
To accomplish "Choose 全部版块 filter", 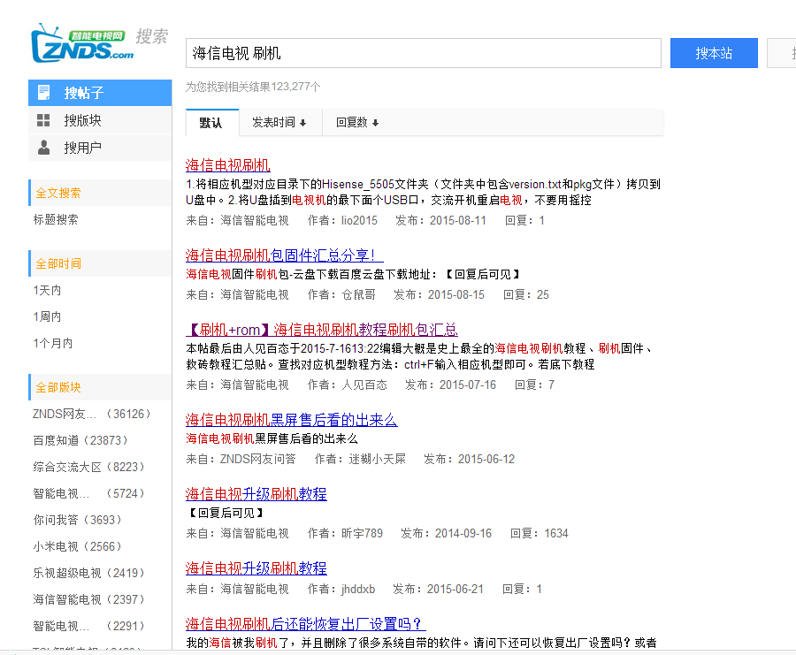I will pos(57,388).
